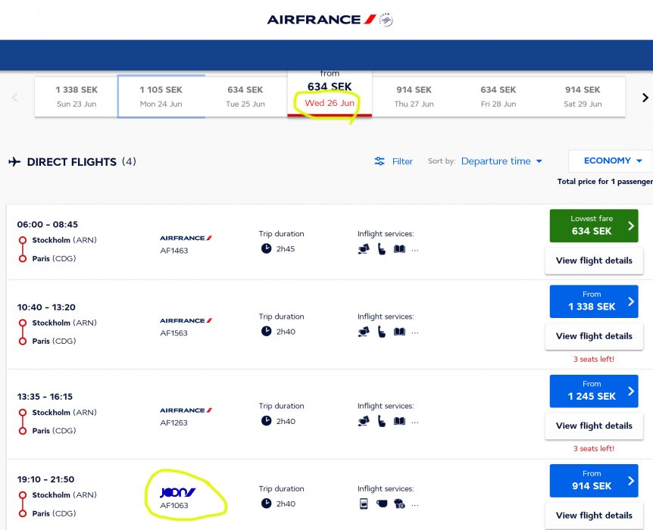Image resolution: width=653 pixels, height=530 pixels.
Task: Click the seat icon for flight AF1563
Action: click(x=381, y=331)
